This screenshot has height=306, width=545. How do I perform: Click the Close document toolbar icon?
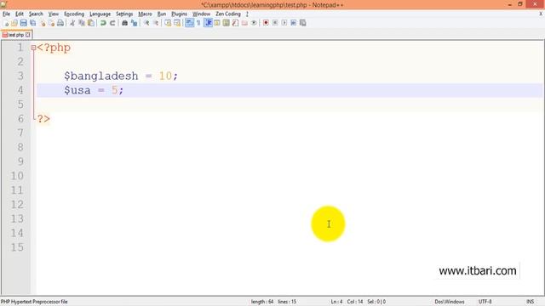coord(43,23)
